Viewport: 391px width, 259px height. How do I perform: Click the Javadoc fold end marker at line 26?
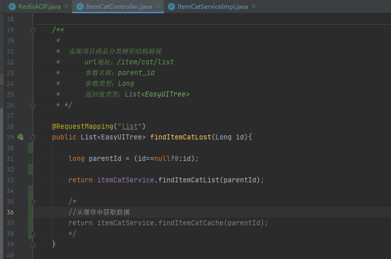coord(33,105)
